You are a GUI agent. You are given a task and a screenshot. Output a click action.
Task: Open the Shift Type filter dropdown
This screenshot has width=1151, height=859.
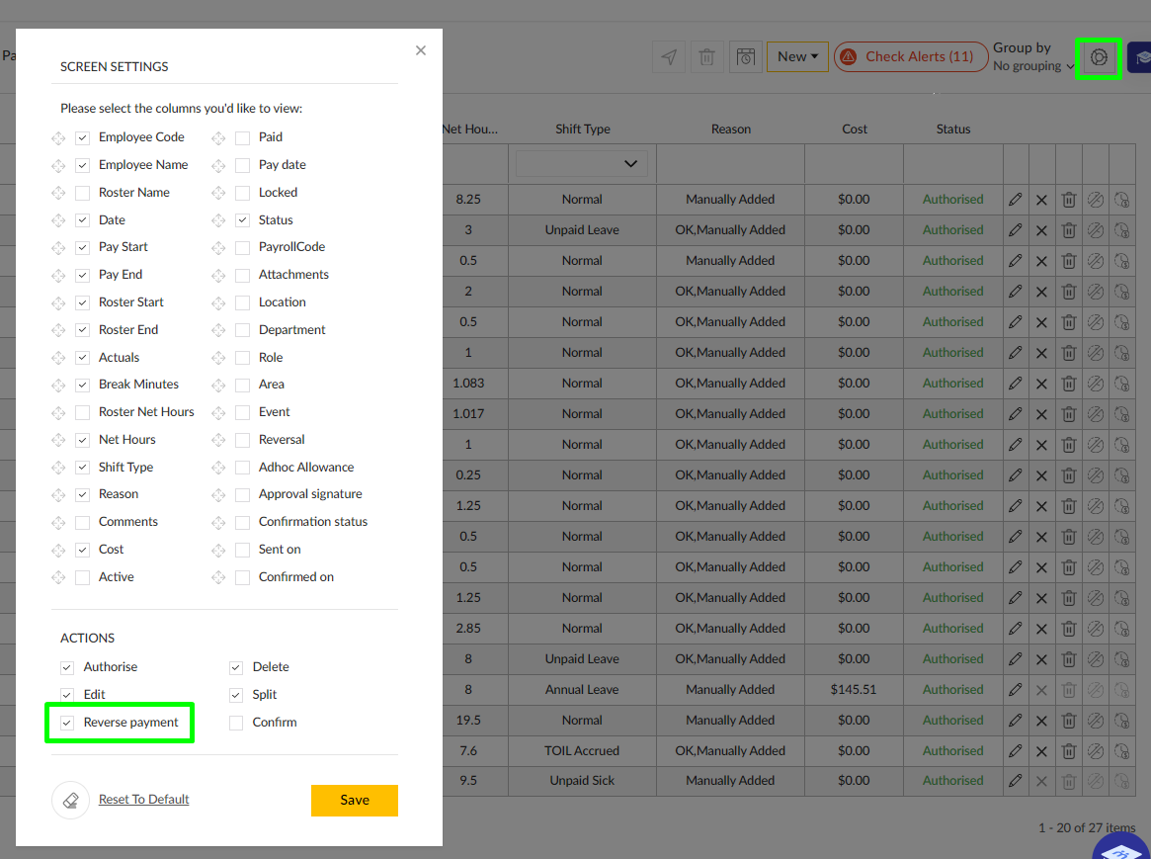point(581,163)
